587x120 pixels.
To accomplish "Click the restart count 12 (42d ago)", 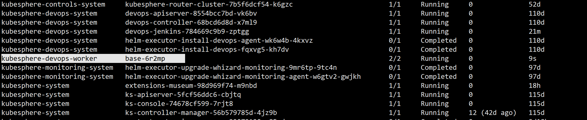I will [x=492, y=113].
